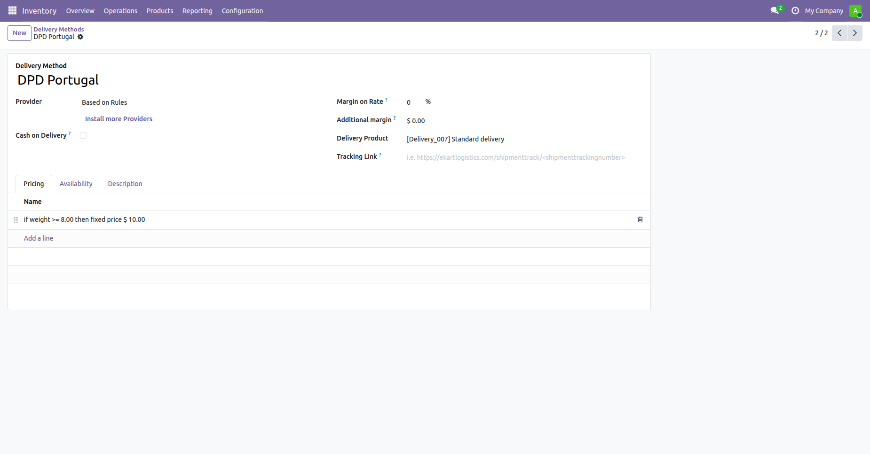This screenshot has width=870, height=454.
Task: Focus the Tracking Link input field
Action: tap(524, 157)
